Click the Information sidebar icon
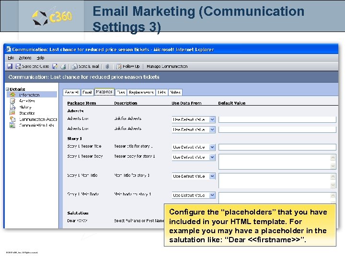This screenshot has width=345, height=258. [x=12, y=95]
